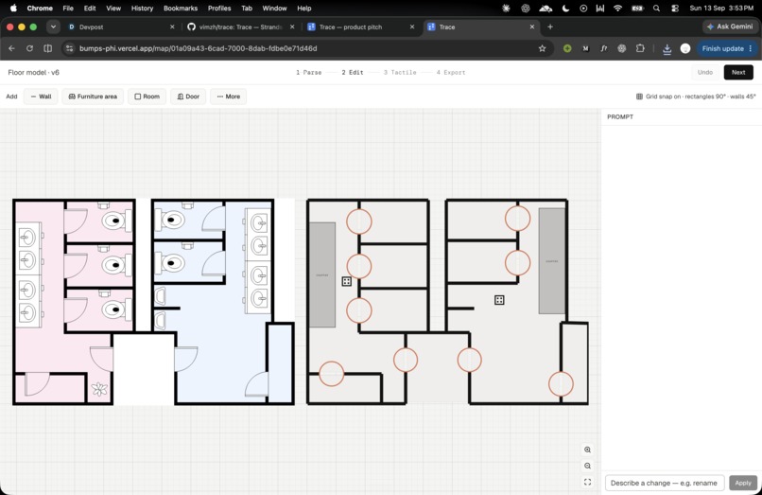Viewport: 762px width, 495px height.
Task: Click the green extension icon in toolbar
Action: click(566, 48)
